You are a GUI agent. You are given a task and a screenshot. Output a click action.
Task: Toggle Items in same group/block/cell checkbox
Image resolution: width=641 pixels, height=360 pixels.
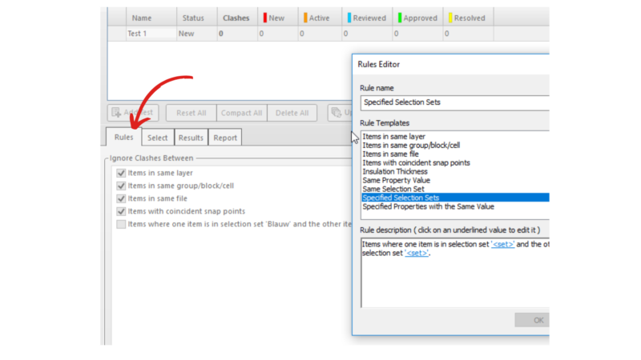point(121,186)
